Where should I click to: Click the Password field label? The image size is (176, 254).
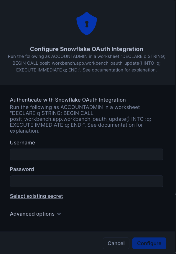coord(22,169)
